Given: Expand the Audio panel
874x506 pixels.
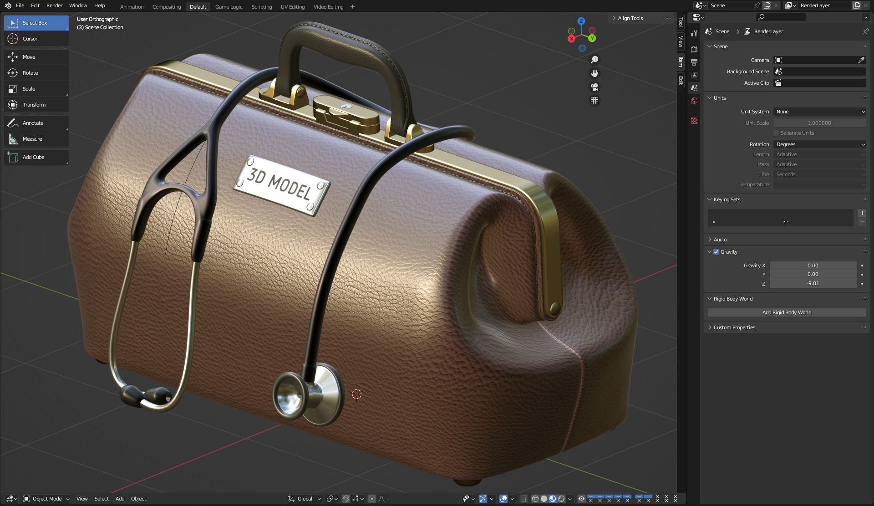Looking at the screenshot, I should [x=720, y=240].
